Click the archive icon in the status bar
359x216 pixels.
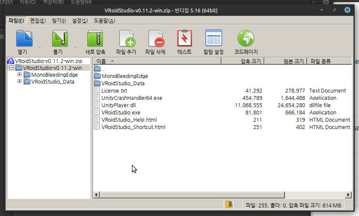pos(229,204)
